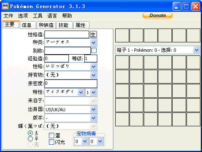
Task: Select the first party slot above box selector
Action: pyautogui.click(x=122, y=35)
